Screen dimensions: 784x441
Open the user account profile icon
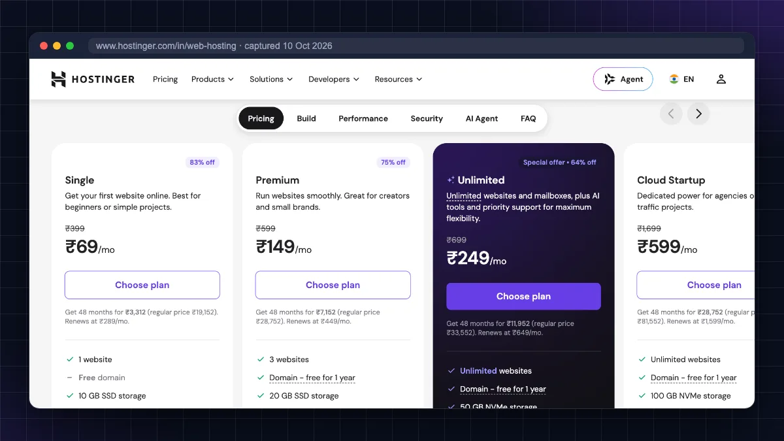click(x=721, y=79)
